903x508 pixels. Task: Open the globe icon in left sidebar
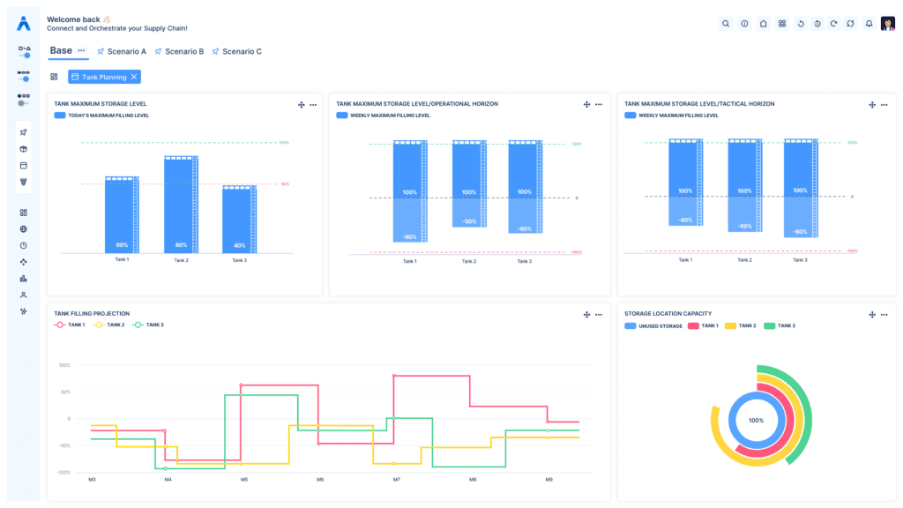(x=24, y=229)
